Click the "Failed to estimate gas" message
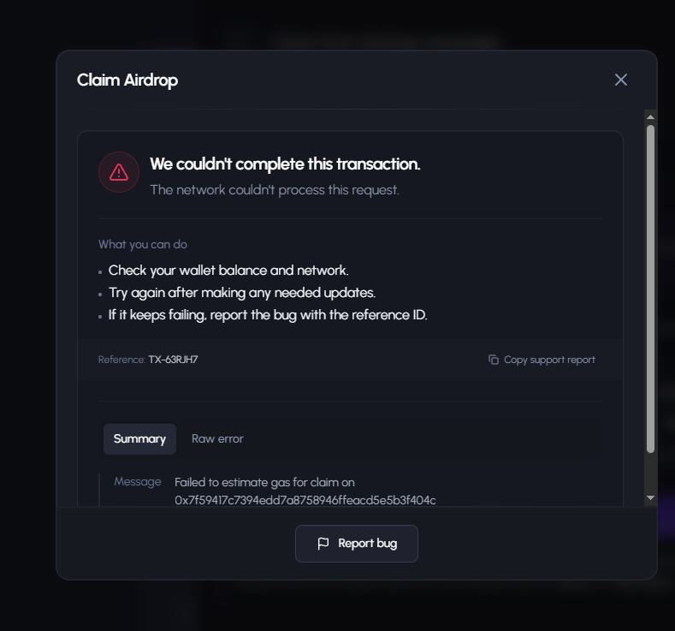Image resolution: width=675 pixels, height=631 pixels. coord(264,482)
